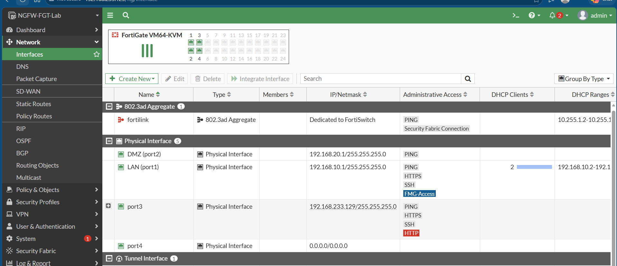Expand the Security Fabric menu

pyautogui.click(x=52, y=251)
